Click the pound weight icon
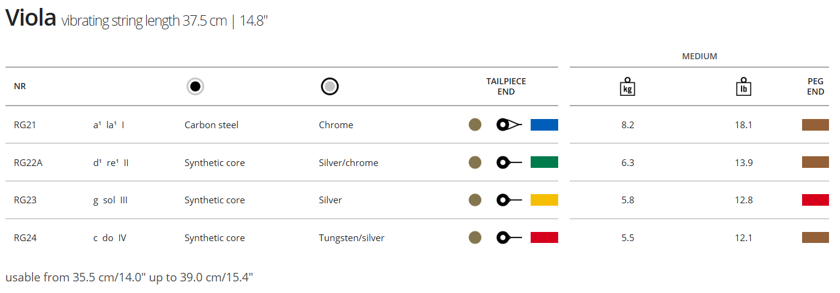 pyautogui.click(x=743, y=87)
